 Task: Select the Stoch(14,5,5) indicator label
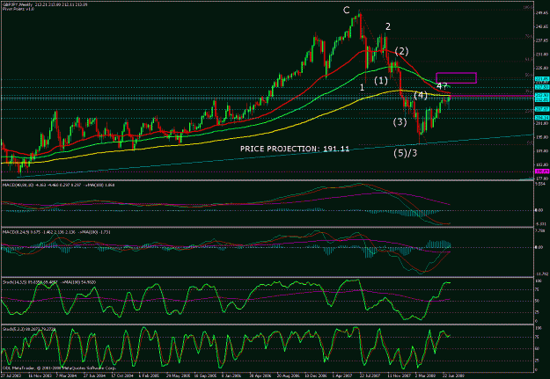point(49,282)
